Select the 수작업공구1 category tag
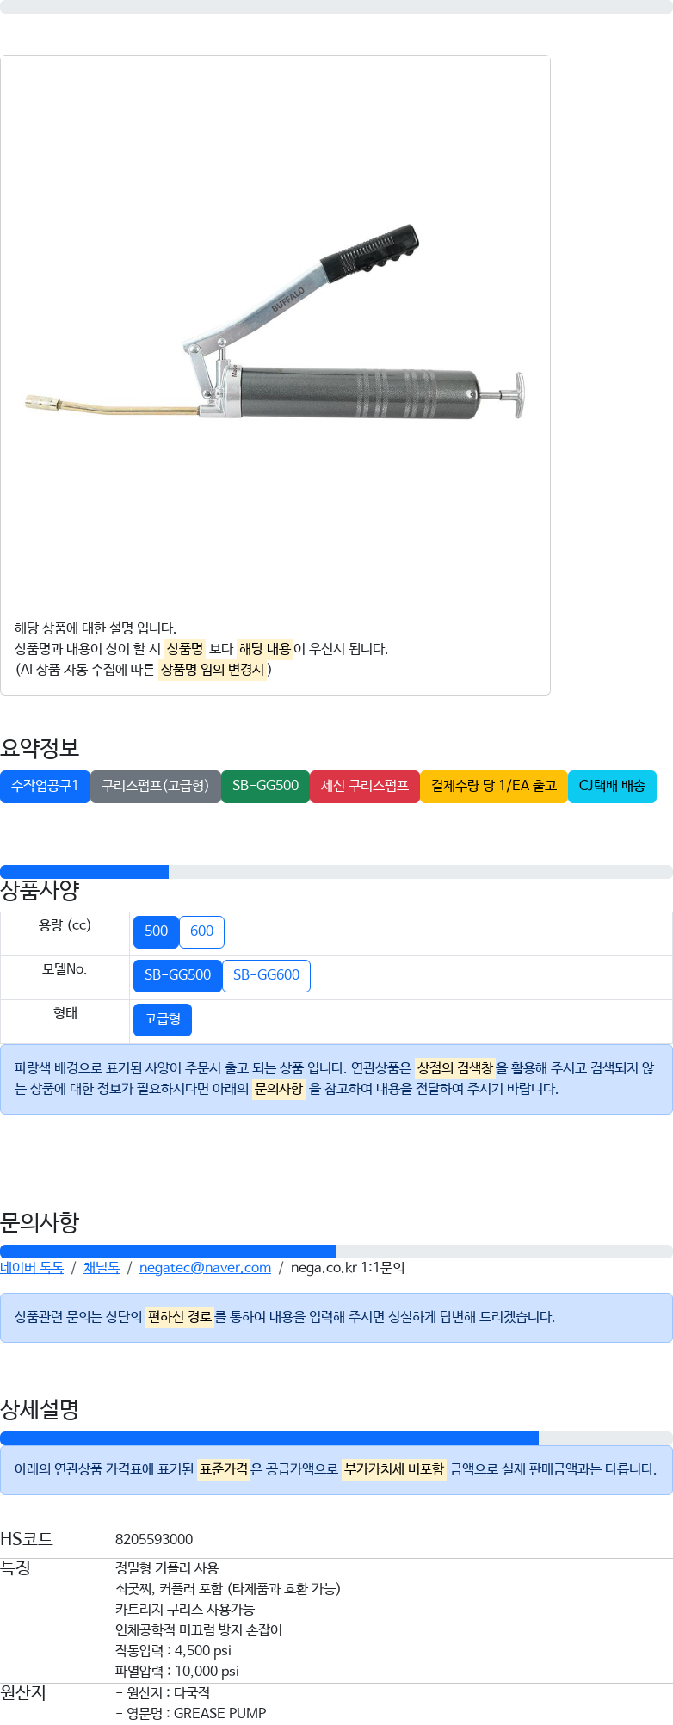Image resolution: width=673 pixels, height=1725 pixels. 45,787
